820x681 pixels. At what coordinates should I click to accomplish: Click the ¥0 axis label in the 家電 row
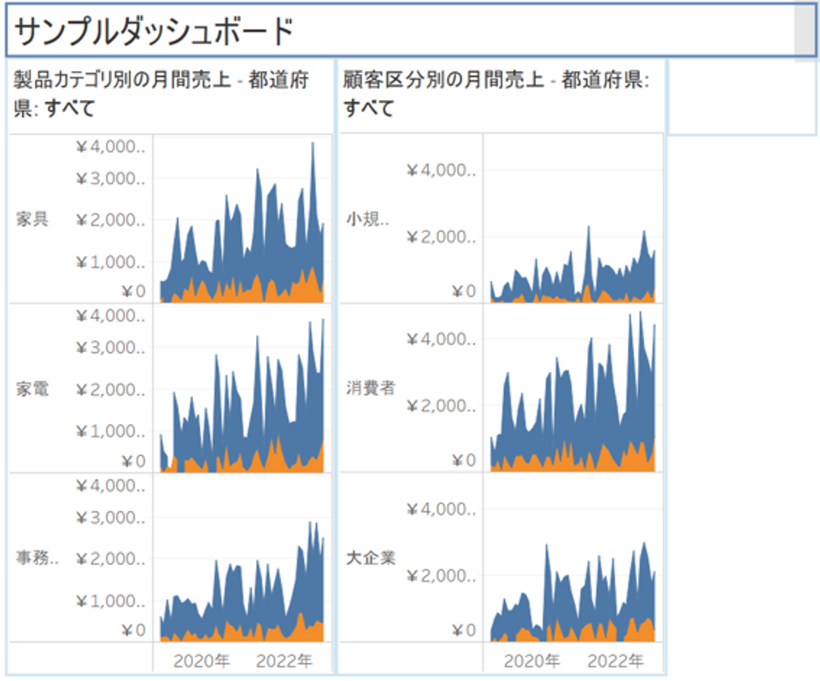coord(133,461)
